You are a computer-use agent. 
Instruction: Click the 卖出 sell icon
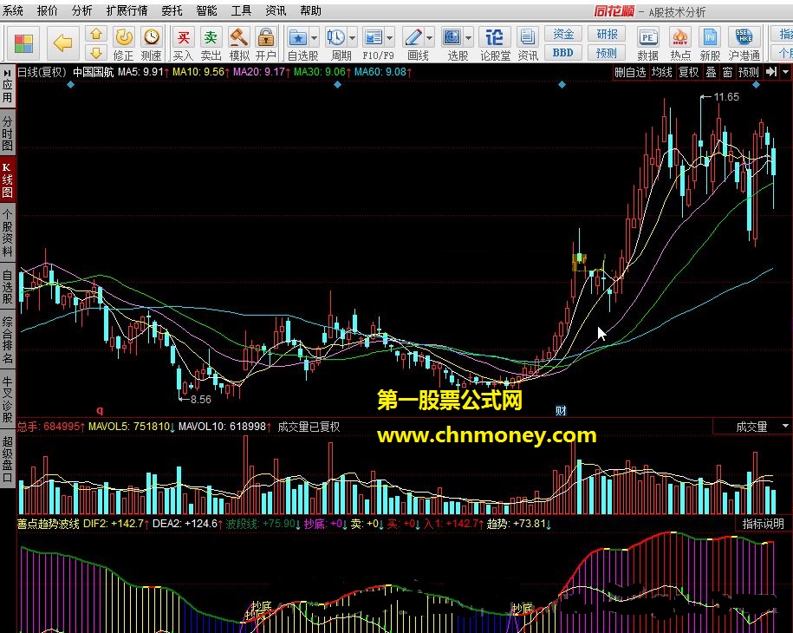[x=211, y=43]
